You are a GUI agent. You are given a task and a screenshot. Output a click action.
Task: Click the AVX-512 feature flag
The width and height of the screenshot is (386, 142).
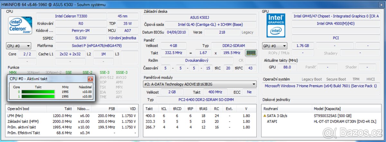[106, 77]
